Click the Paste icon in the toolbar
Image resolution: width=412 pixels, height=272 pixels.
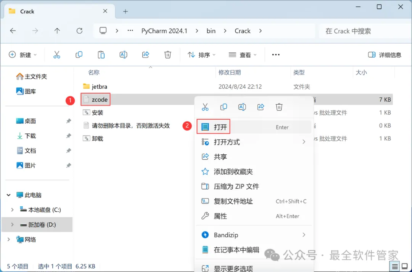[101, 55]
